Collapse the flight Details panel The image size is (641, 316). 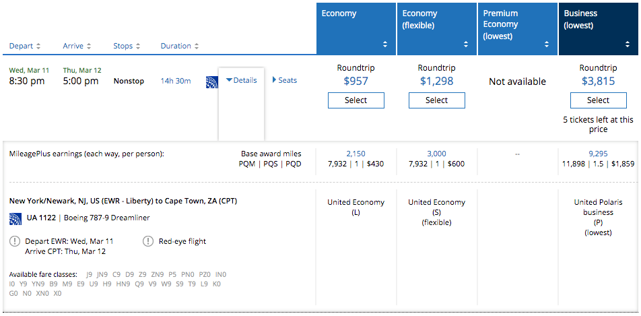pos(242,80)
